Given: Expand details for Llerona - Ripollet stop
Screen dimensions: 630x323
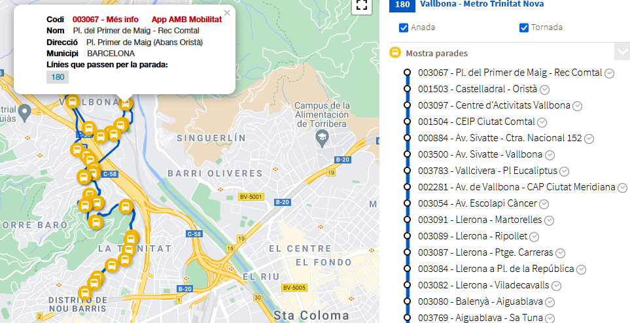Looking at the screenshot, I should 534,237.
